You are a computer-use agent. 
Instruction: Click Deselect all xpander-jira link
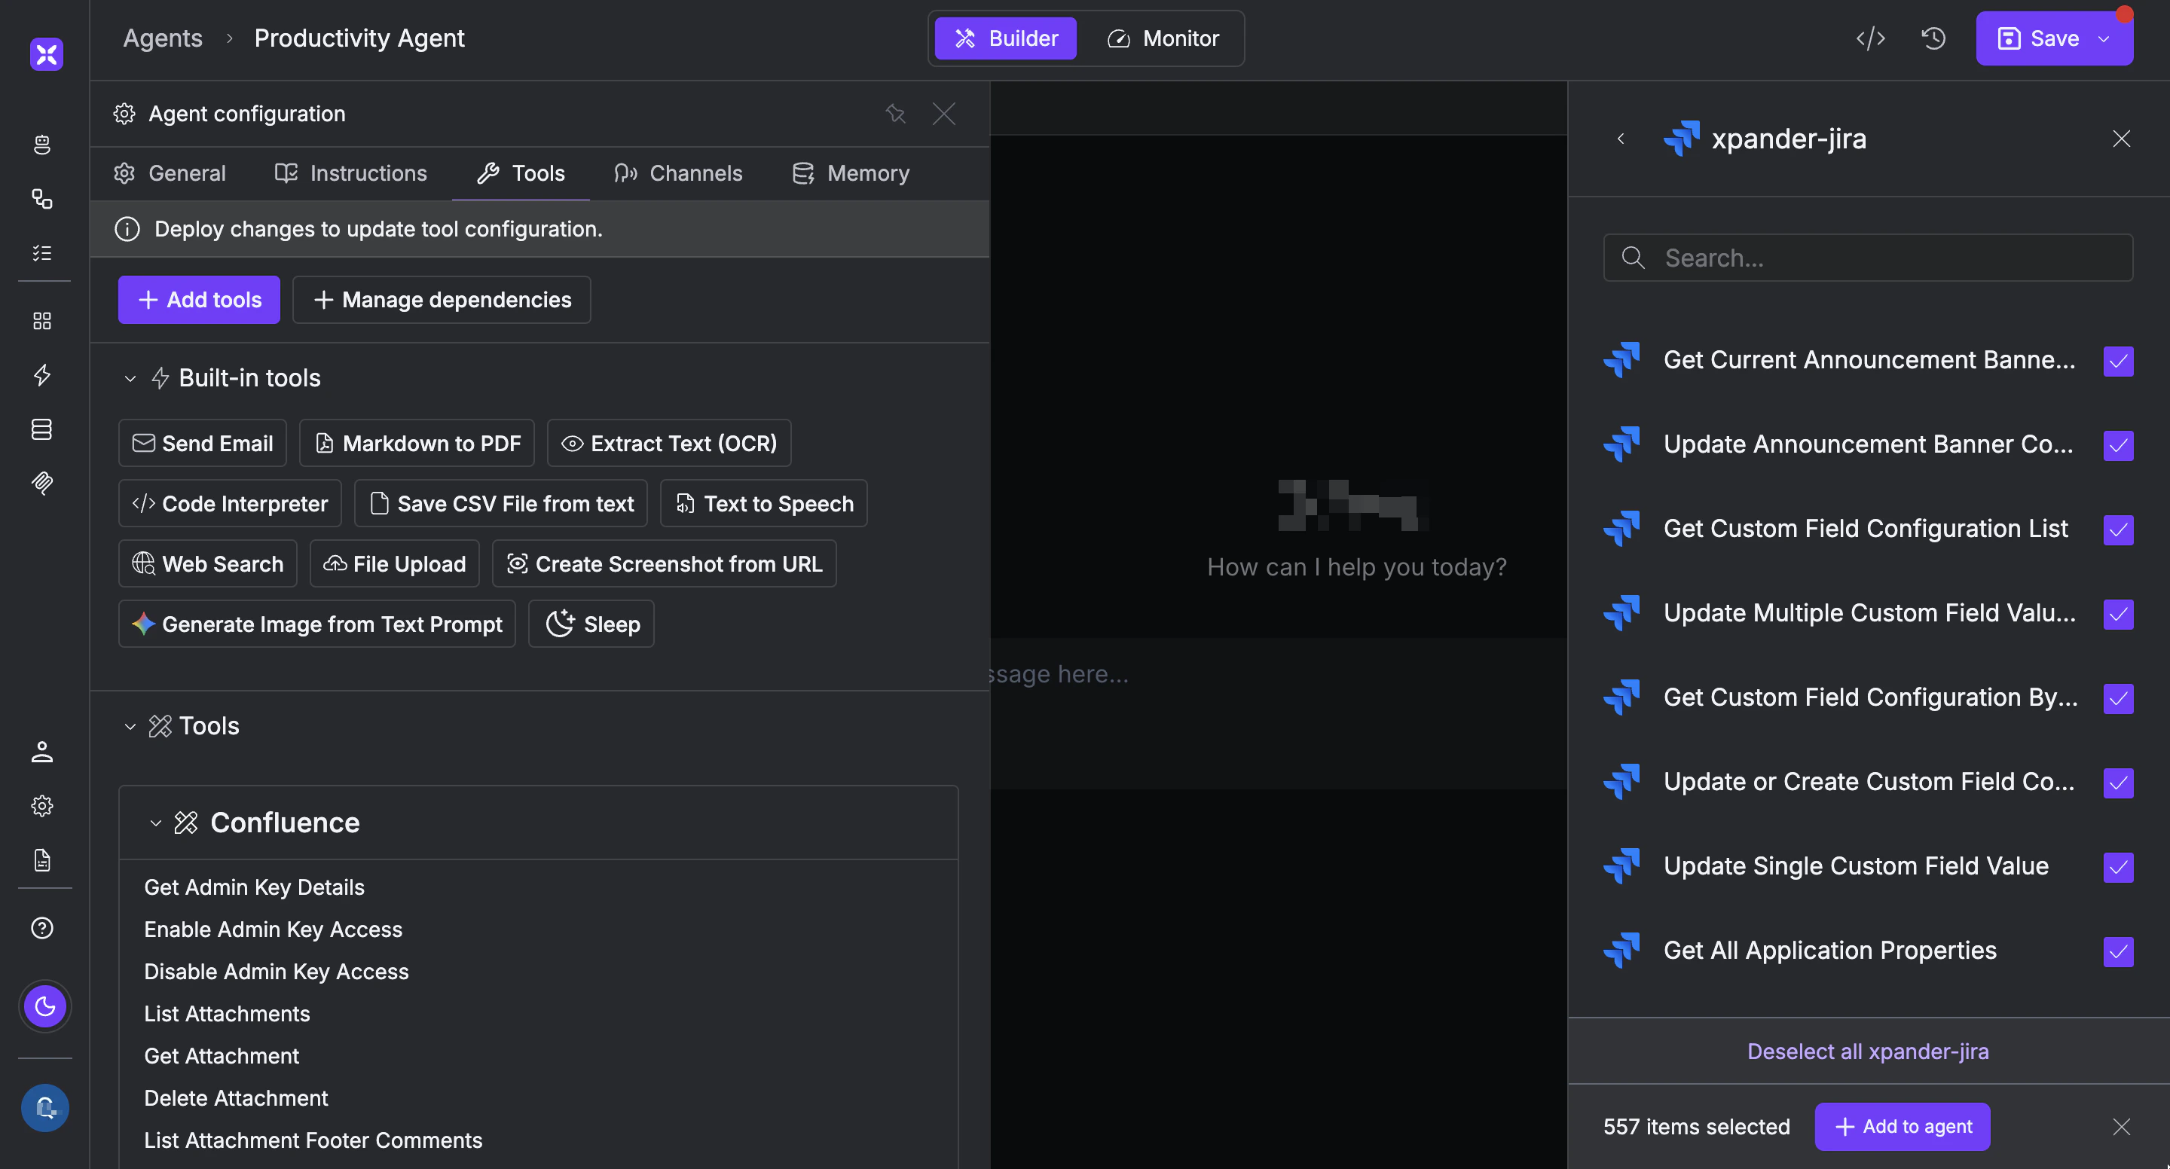click(x=1868, y=1051)
